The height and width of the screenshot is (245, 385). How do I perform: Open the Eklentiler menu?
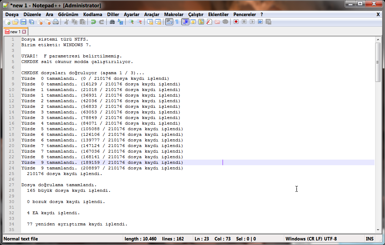pos(218,14)
